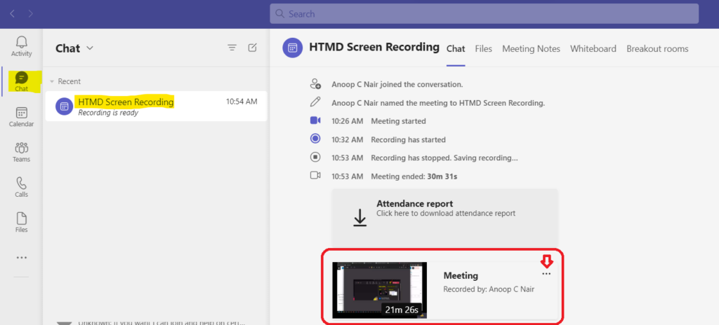
Task: Open the Meeting Notes tab
Action: tap(531, 48)
